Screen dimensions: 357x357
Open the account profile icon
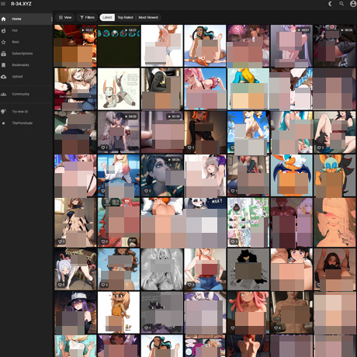click(353, 4)
